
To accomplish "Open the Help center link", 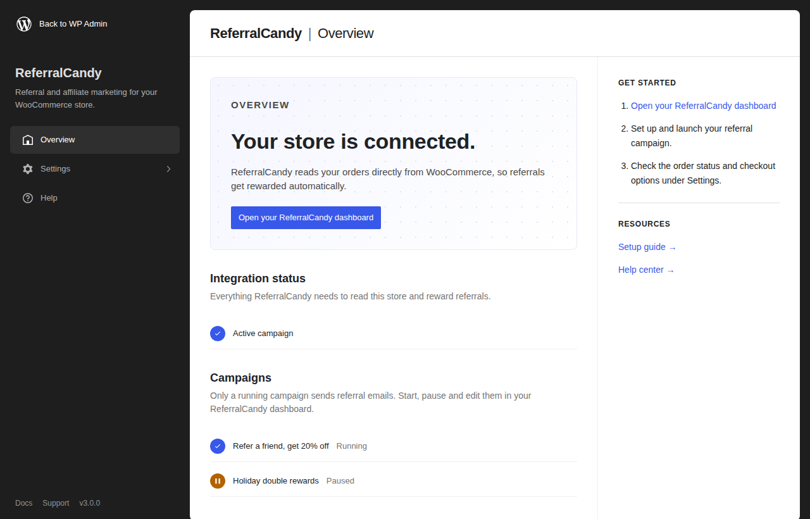I will (646, 270).
